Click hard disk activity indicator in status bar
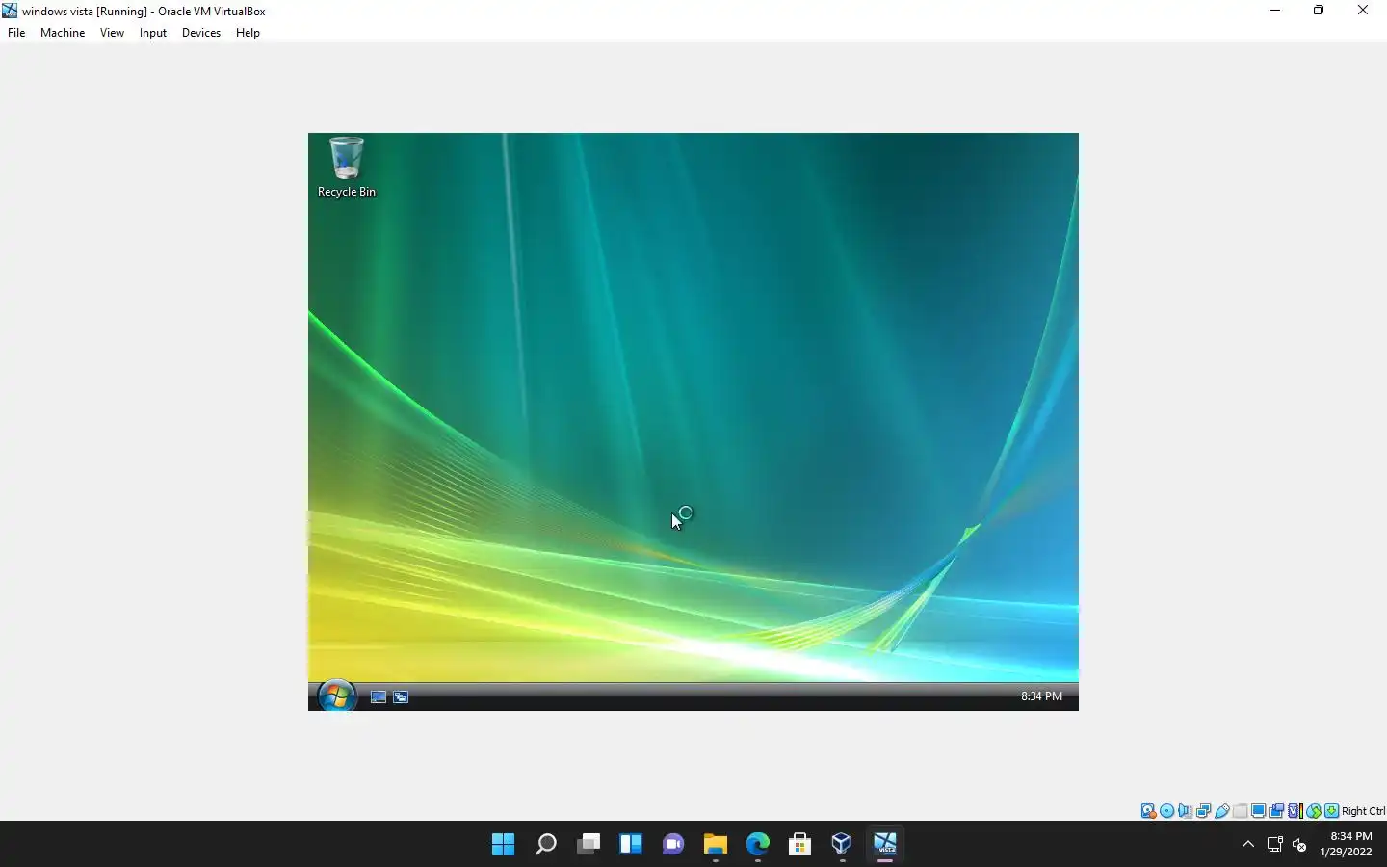1387x867 pixels. [1148, 811]
